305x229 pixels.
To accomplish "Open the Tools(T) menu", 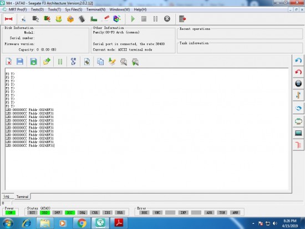I will [54, 9].
